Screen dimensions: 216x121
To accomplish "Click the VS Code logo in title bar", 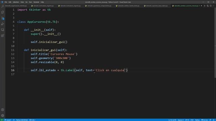I will [x=2, y=2].
